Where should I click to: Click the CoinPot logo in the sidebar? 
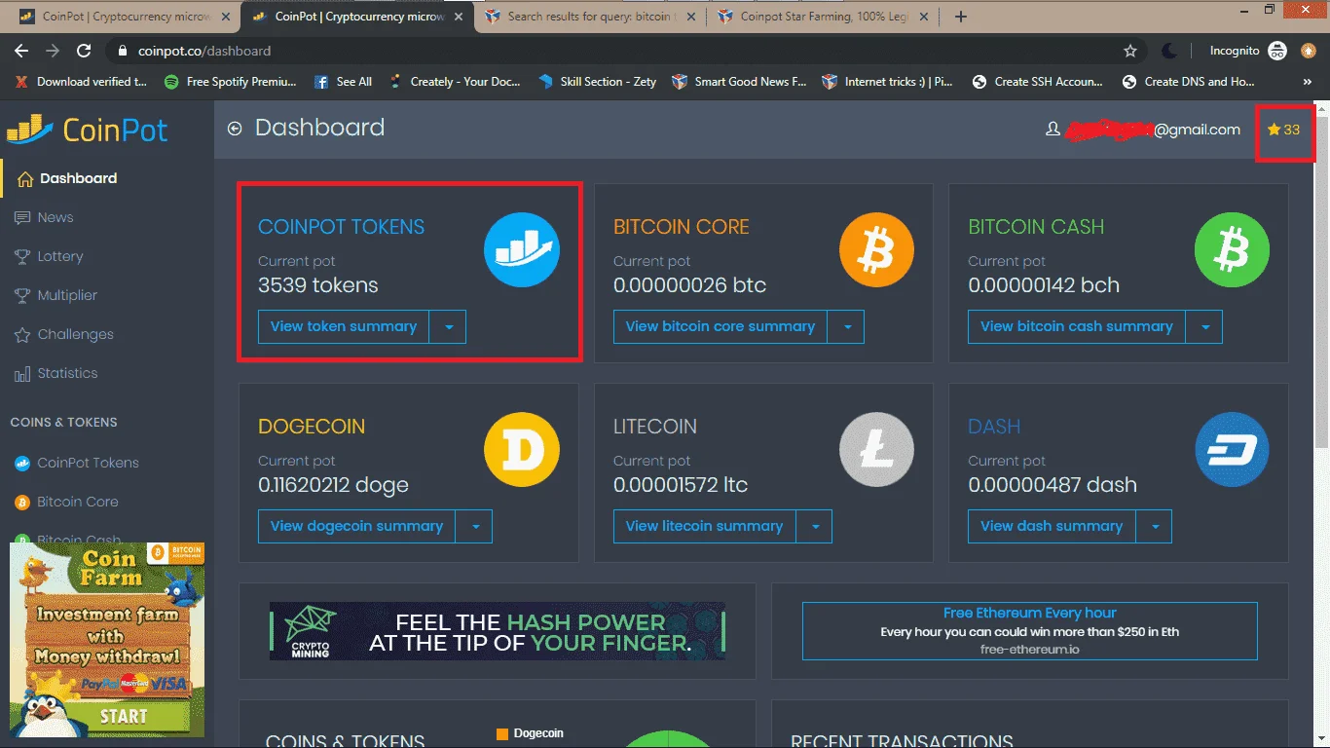[x=88, y=130]
